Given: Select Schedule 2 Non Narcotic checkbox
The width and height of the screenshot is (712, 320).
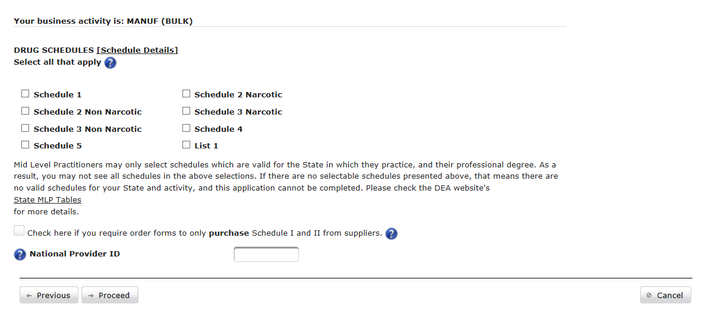Looking at the screenshot, I should (x=26, y=111).
